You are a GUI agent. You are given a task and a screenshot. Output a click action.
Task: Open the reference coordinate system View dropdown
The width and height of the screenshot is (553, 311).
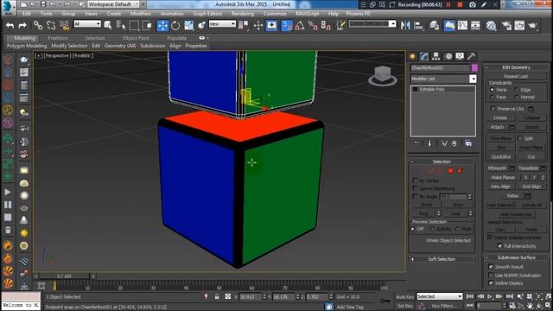pyautogui.click(x=222, y=24)
